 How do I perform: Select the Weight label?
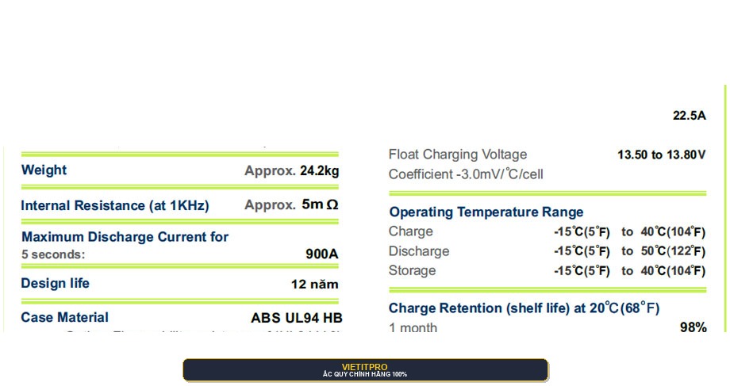point(44,170)
